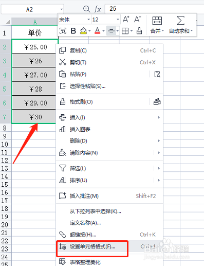The image size is (204, 266).
Task: Click the paste-as-text icon in Paste row
Action: tap(157, 74)
